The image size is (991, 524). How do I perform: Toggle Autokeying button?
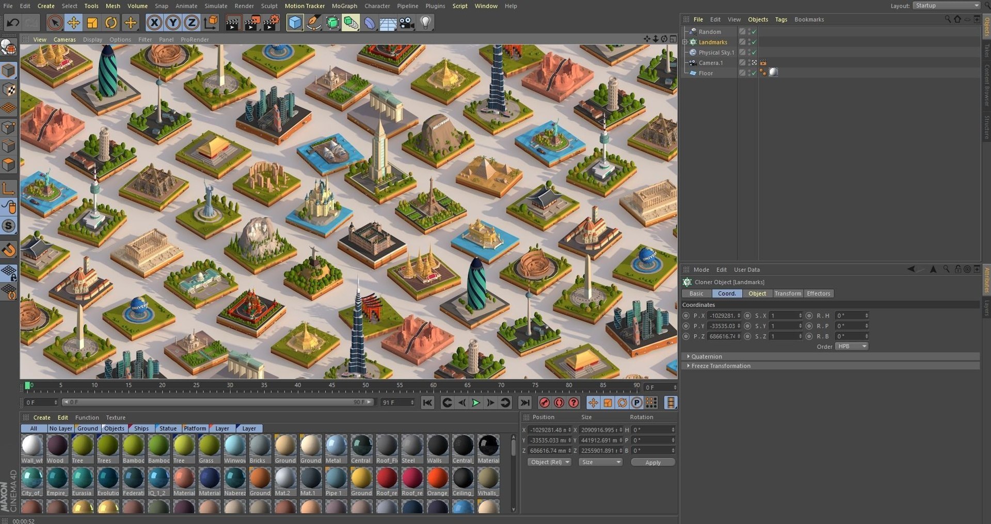pos(559,403)
